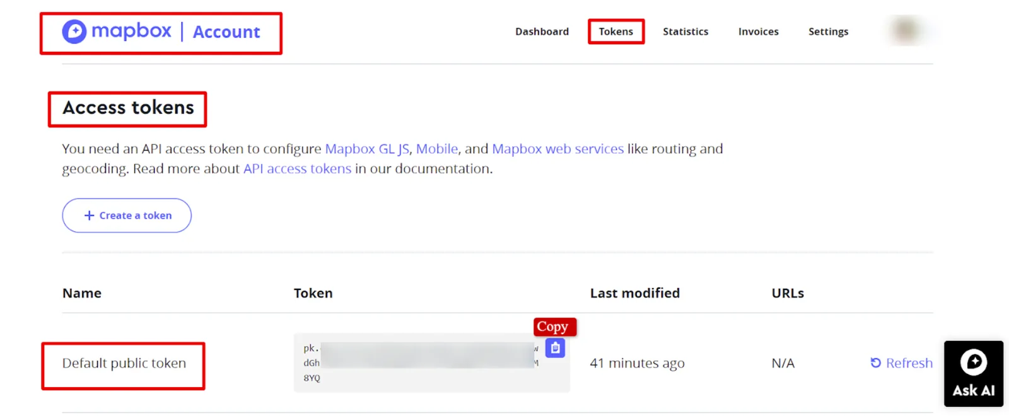Open the Invoices page
This screenshot has width=1009, height=416.
tap(758, 32)
